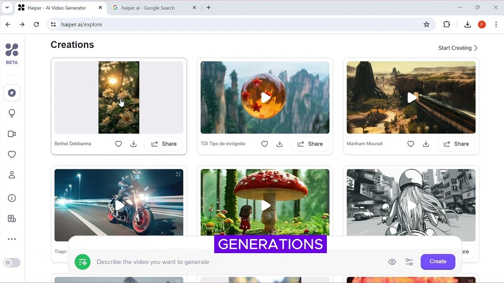Open the lightbulb inspiration icon in sidebar

[12, 113]
